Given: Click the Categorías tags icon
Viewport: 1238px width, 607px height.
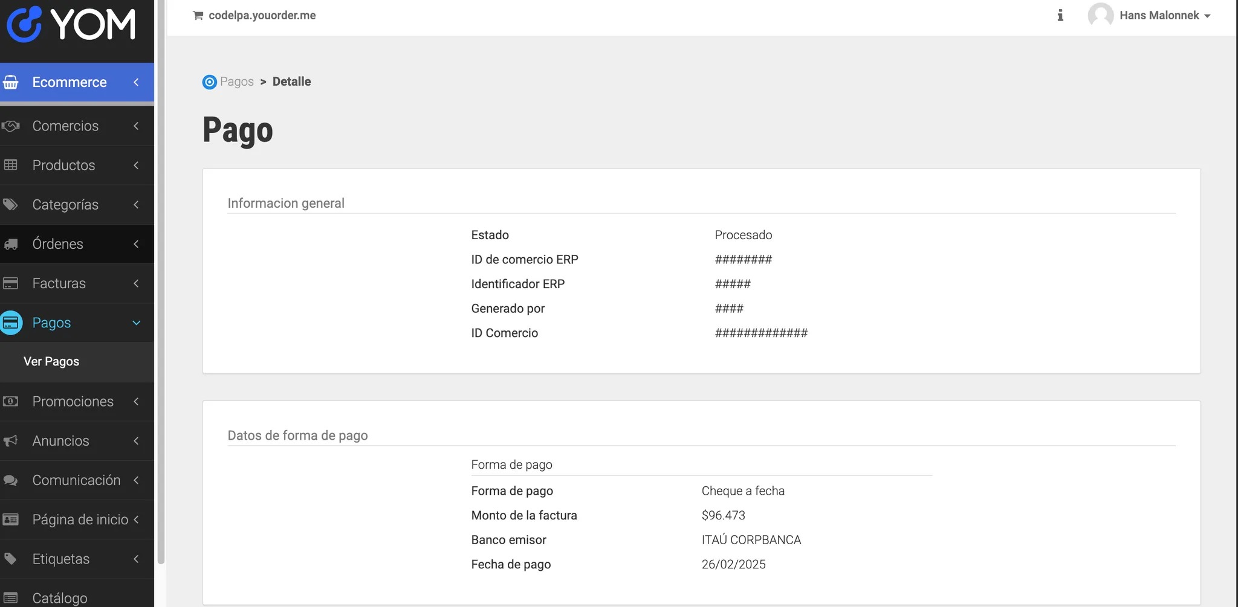Looking at the screenshot, I should pyautogui.click(x=11, y=204).
